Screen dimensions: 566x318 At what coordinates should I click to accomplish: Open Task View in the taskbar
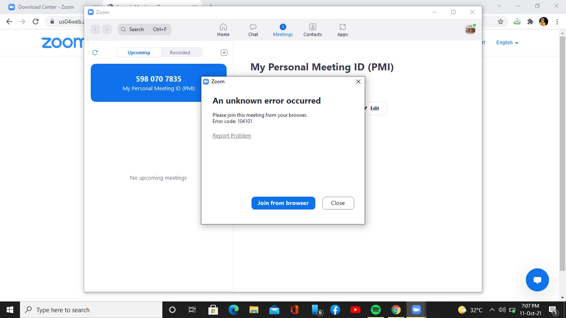[192, 310]
